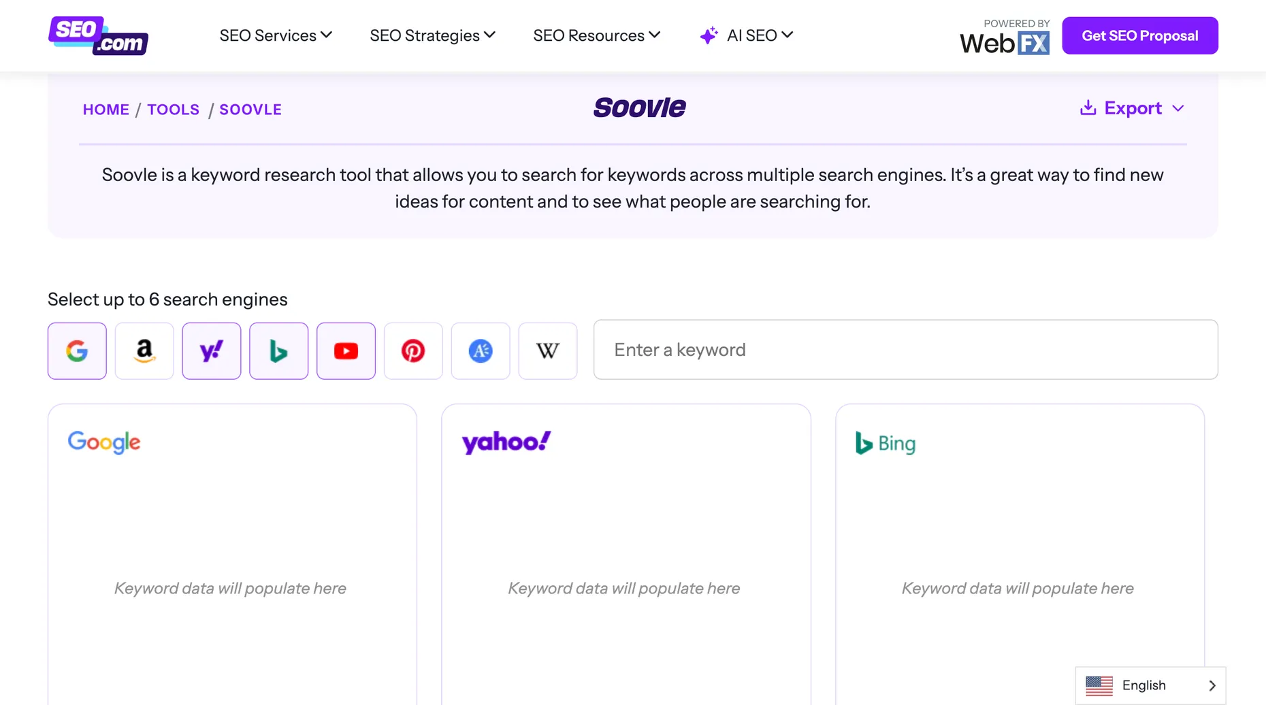This screenshot has width=1266, height=705.
Task: Toggle the Pinterest search engine icon
Action: click(x=413, y=351)
